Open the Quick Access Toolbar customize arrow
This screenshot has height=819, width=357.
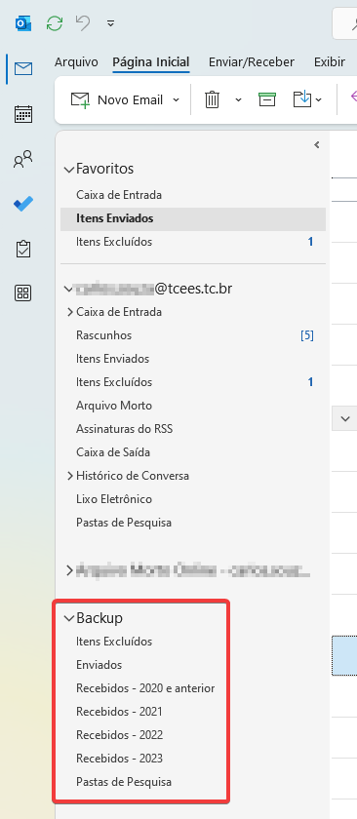pos(110,23)
